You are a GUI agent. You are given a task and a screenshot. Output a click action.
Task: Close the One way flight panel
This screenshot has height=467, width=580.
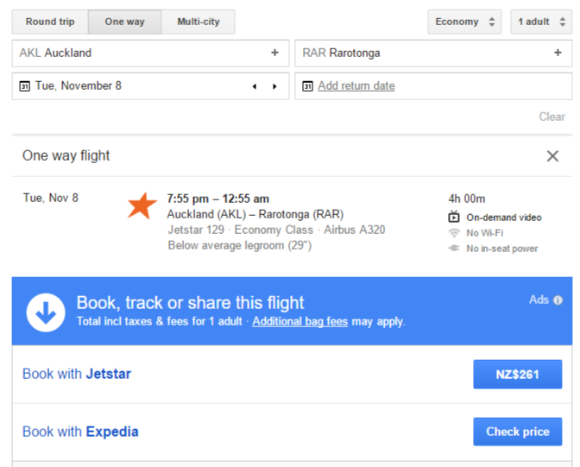point(552,156)
